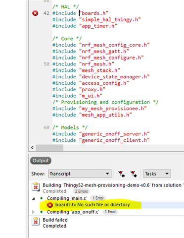This screenshot has width=184, height=238.
Task: Select the 'boards.h: No such file or directory' error
Action: (92, 205)
